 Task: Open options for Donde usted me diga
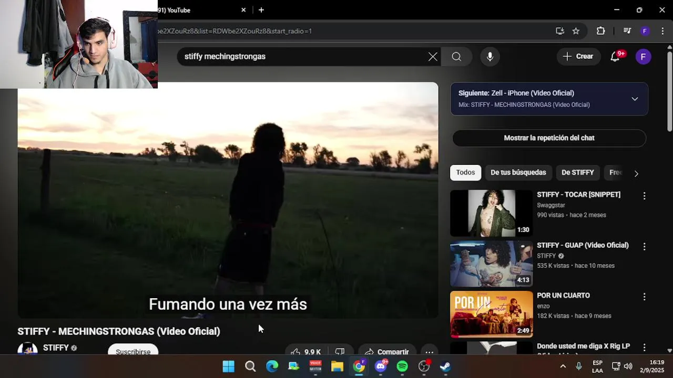(x=644, y=348)
